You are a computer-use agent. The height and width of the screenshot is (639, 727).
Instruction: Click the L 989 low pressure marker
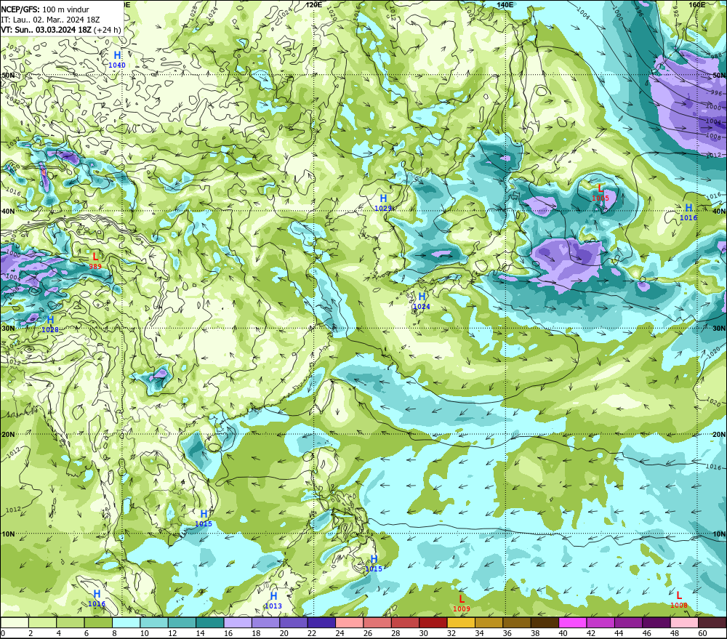(x=95, y=261)
